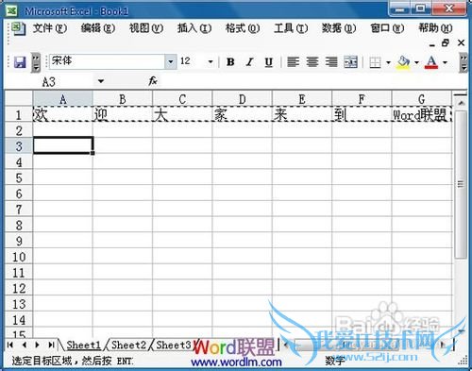Select row 10 header
The width and height of the screenshot is (472, 371).
(19, 257)
